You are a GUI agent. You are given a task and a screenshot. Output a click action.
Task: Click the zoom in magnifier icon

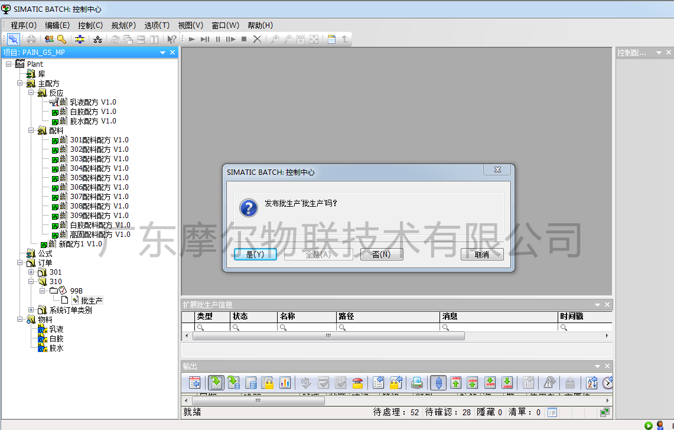275,39
